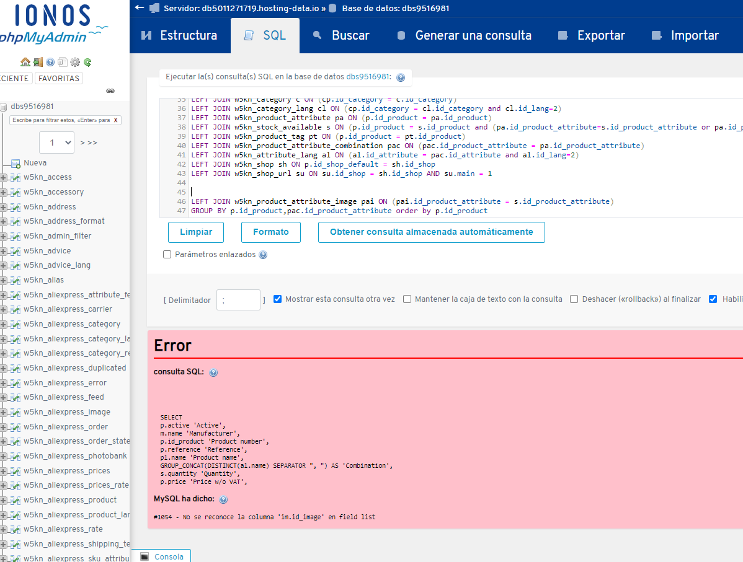Go to next page of tables with >
This screenshot has width=743, height=562.
[82, 143]
